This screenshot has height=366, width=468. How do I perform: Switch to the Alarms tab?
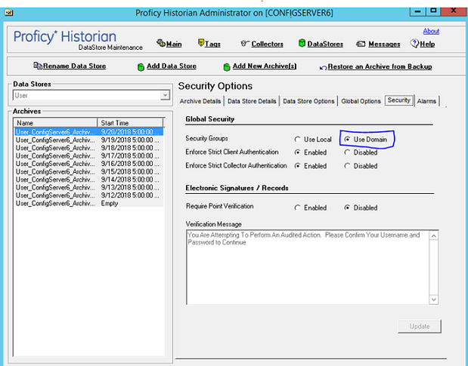point(426,101)
